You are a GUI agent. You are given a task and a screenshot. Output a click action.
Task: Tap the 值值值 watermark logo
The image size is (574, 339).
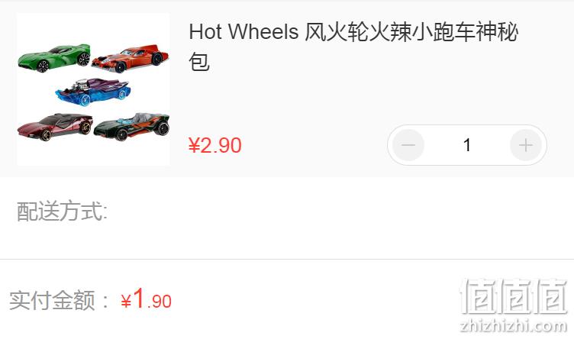click(514, 295)
